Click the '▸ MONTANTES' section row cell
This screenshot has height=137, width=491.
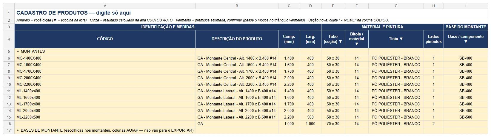coord(105,52)
